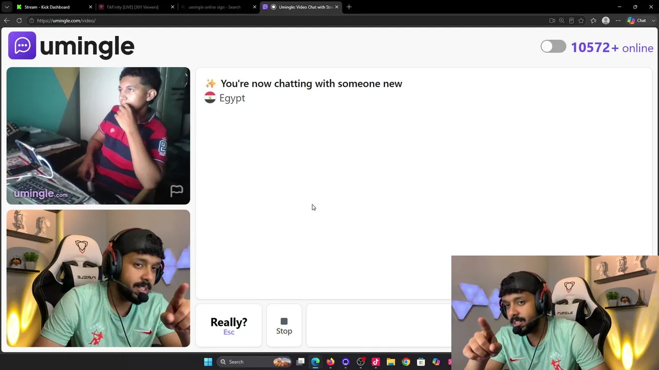659x370 pixels.
Task: Switch to umingle online sign Search tab
Action: click(x=218, y=7)
